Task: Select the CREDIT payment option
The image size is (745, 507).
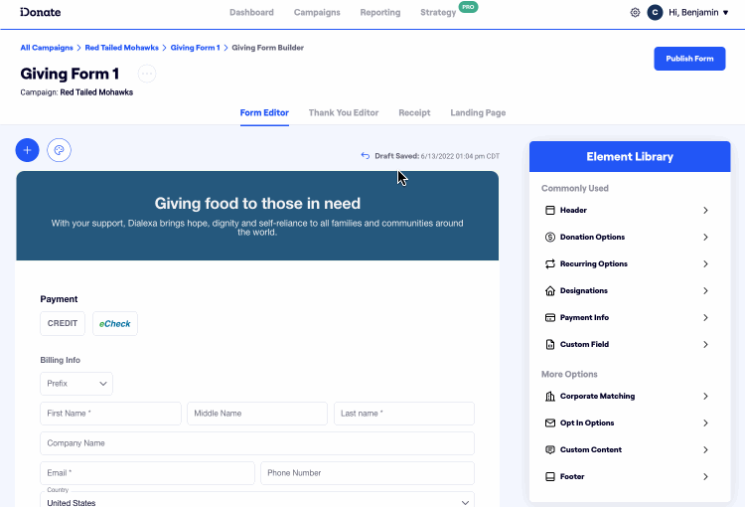Action: (x=63, y=323)
